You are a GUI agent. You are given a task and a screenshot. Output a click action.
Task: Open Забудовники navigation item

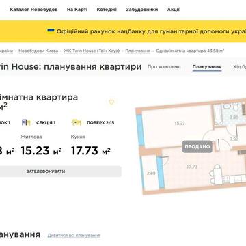point(141,10)
